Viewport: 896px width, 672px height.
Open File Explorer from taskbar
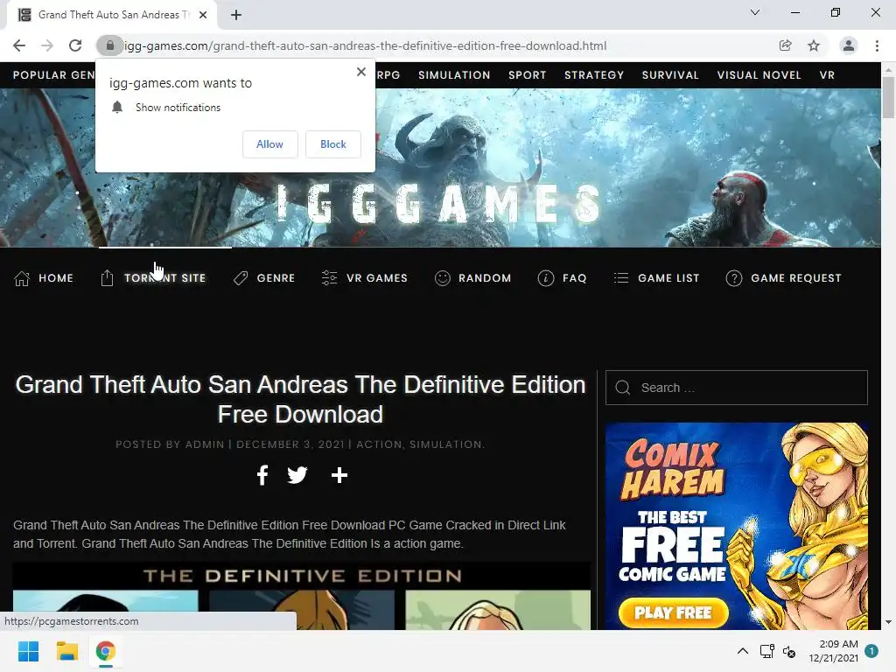tap(66, 651)
